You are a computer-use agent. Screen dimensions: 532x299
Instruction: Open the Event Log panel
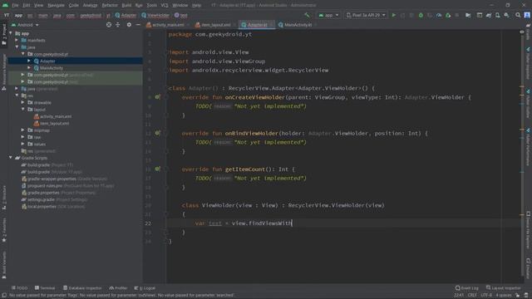click(x=467, y=288)
